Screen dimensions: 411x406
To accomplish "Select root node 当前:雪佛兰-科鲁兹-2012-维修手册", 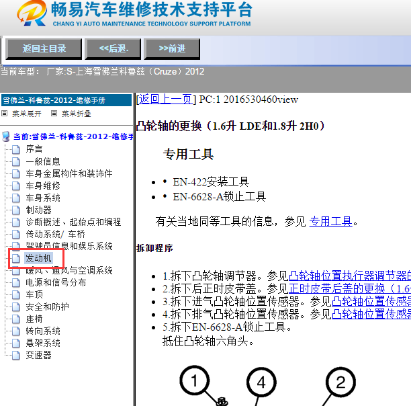I will [x=73, y=136].
